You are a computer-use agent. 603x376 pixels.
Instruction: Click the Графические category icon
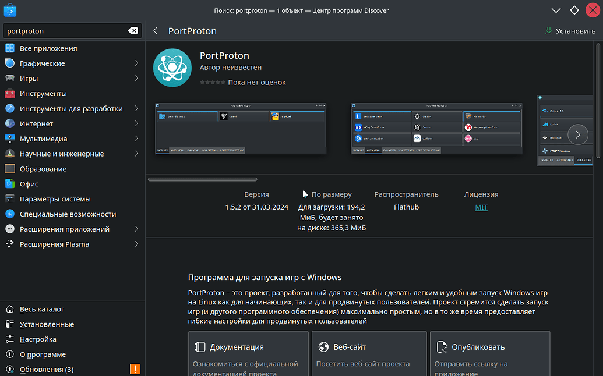(x=10, y=63)
